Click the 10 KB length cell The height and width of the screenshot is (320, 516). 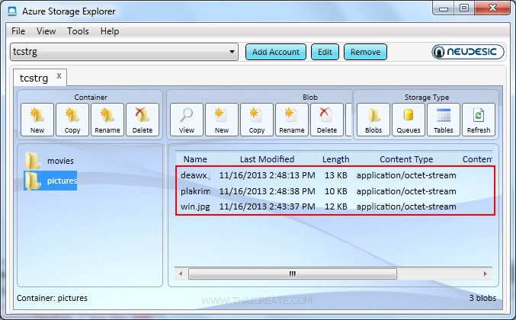point(335,191)
